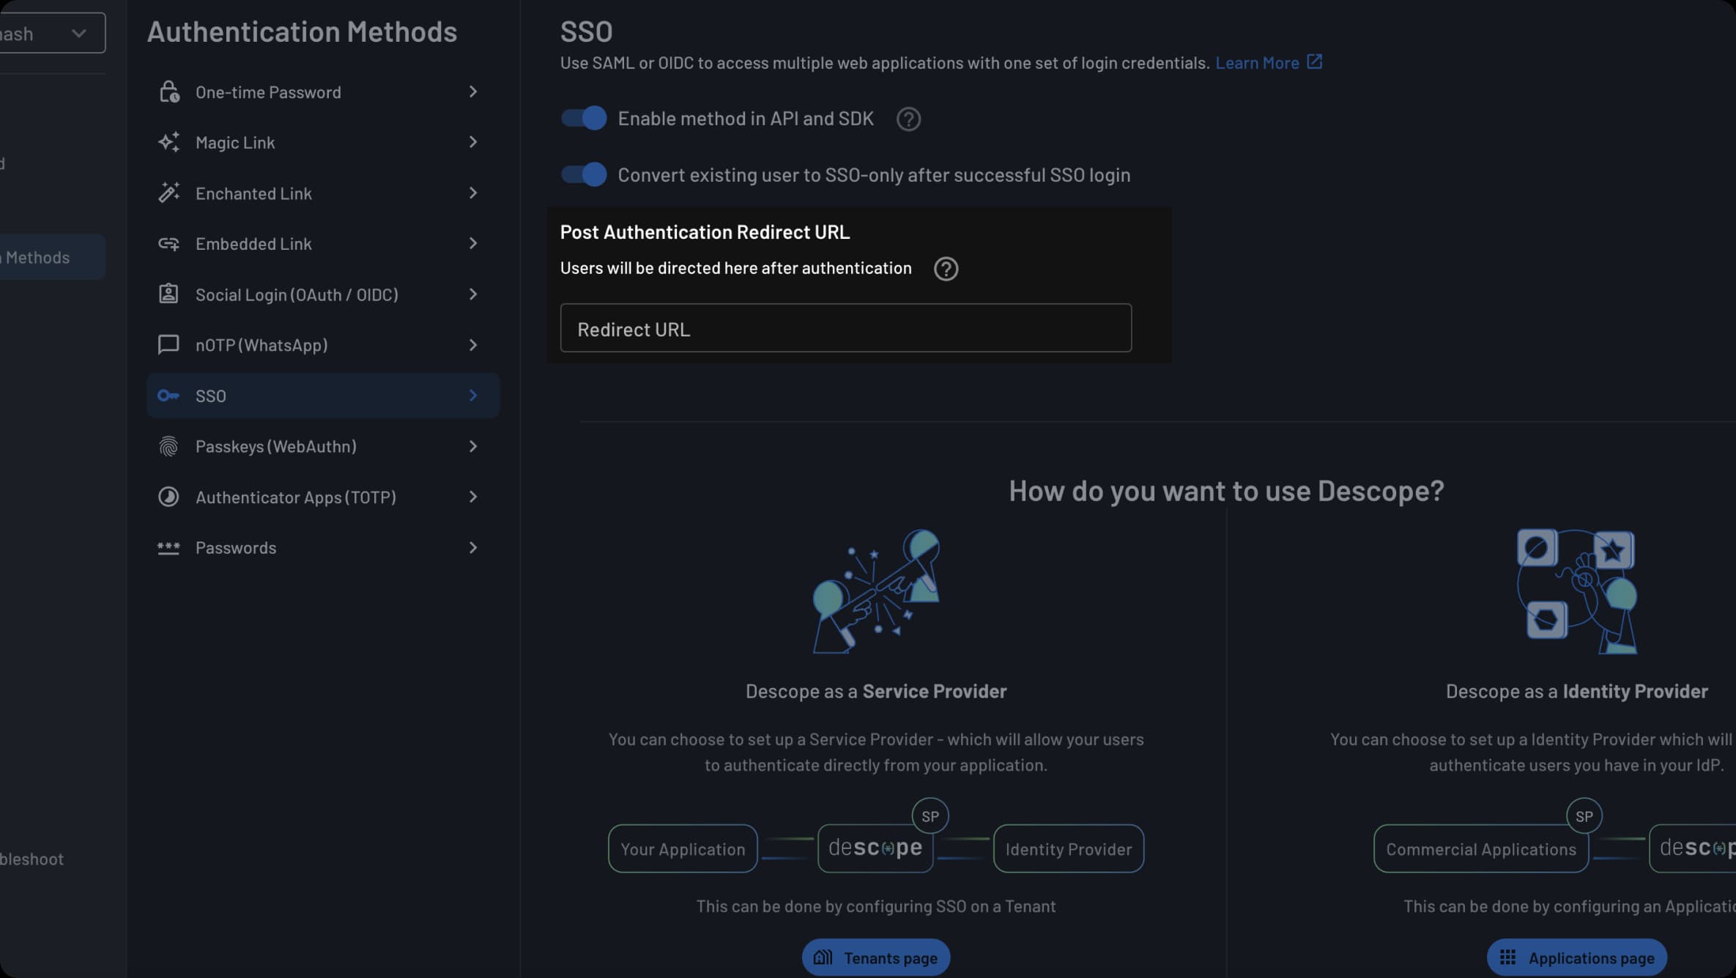Click the SP badge above Commercial Applications box
1736x978 pixels.
(1584, 816)
